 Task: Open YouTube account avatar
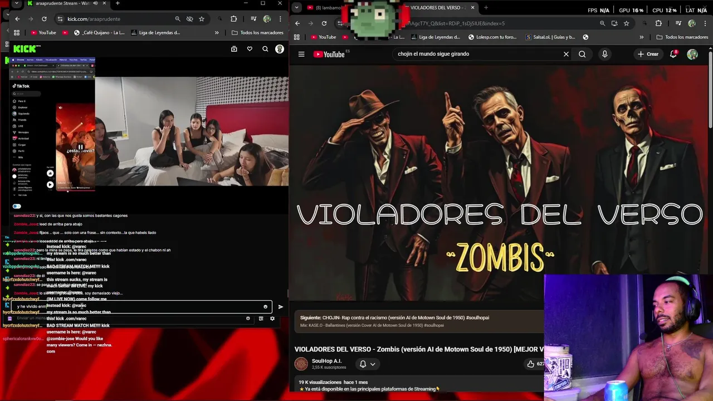[692, 54]
